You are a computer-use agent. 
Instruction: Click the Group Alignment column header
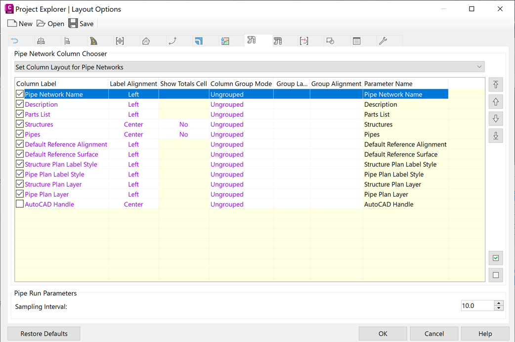(336, 84)
